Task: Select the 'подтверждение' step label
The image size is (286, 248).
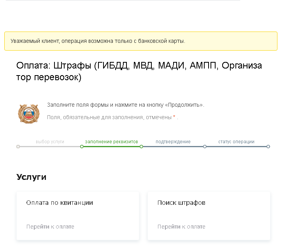Action: (173, 142)
